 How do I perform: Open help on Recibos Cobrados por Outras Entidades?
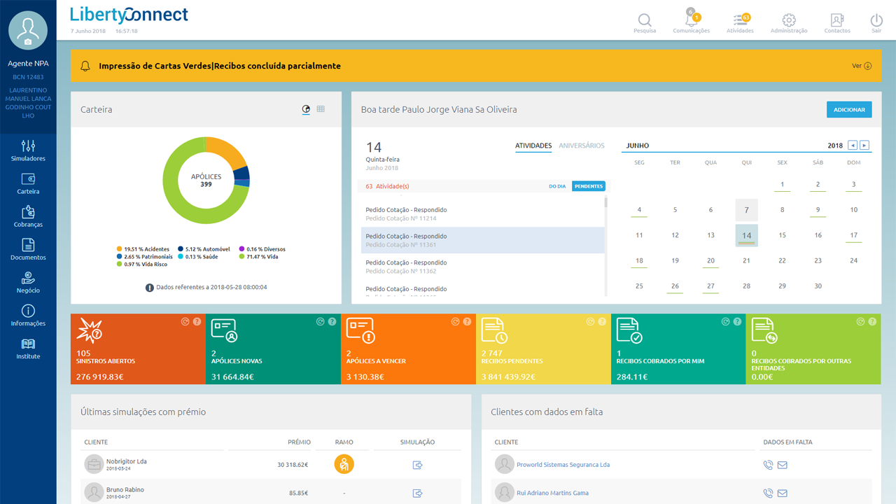872,322
